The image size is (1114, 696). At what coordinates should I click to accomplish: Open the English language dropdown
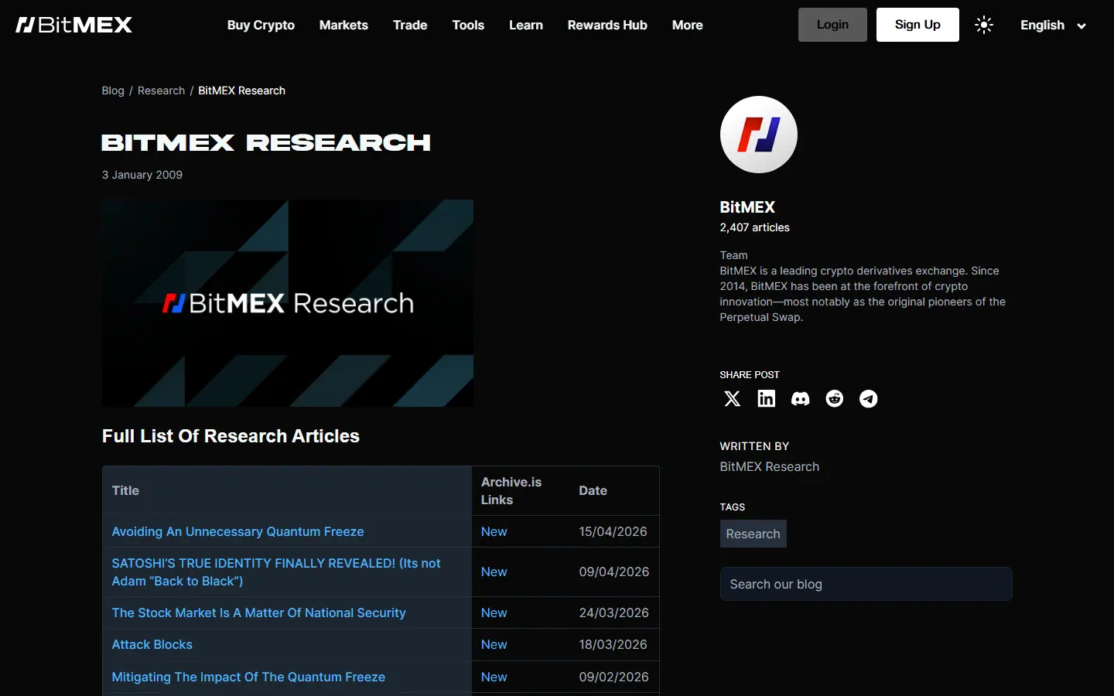tap(1053, 25)
